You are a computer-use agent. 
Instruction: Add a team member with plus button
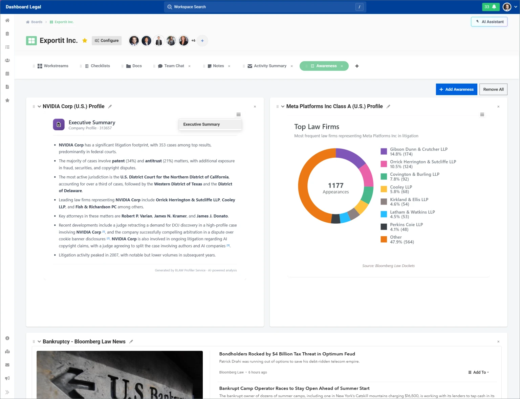point(202,41)
